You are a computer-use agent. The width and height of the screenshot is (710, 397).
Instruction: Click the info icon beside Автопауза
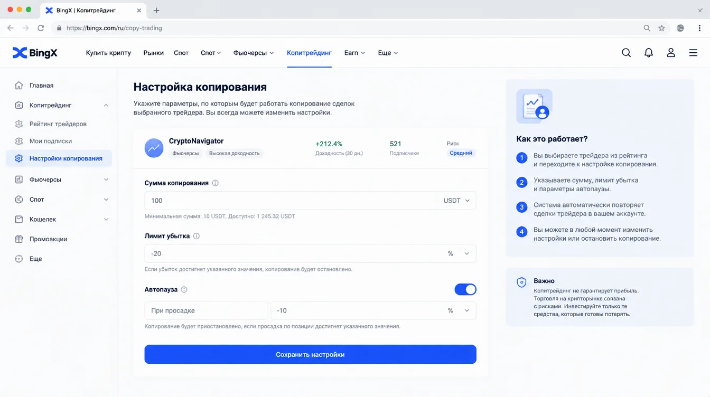(184, 289)
